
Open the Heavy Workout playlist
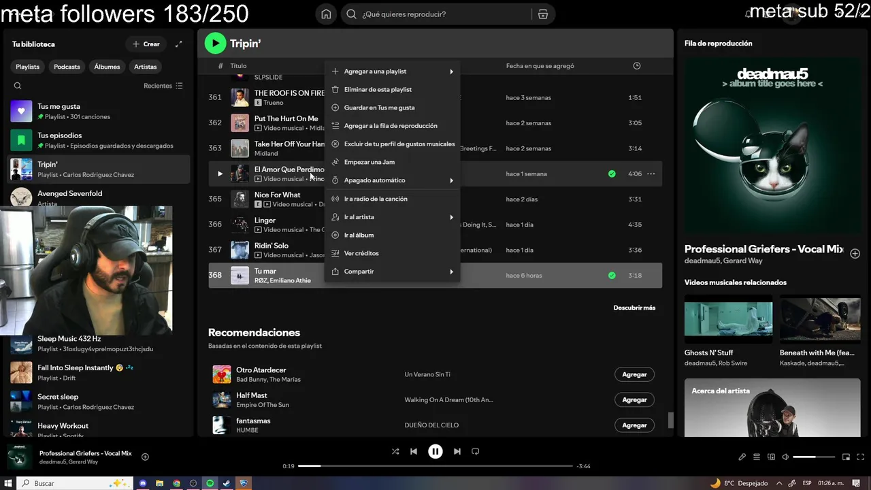pos(100,428)
